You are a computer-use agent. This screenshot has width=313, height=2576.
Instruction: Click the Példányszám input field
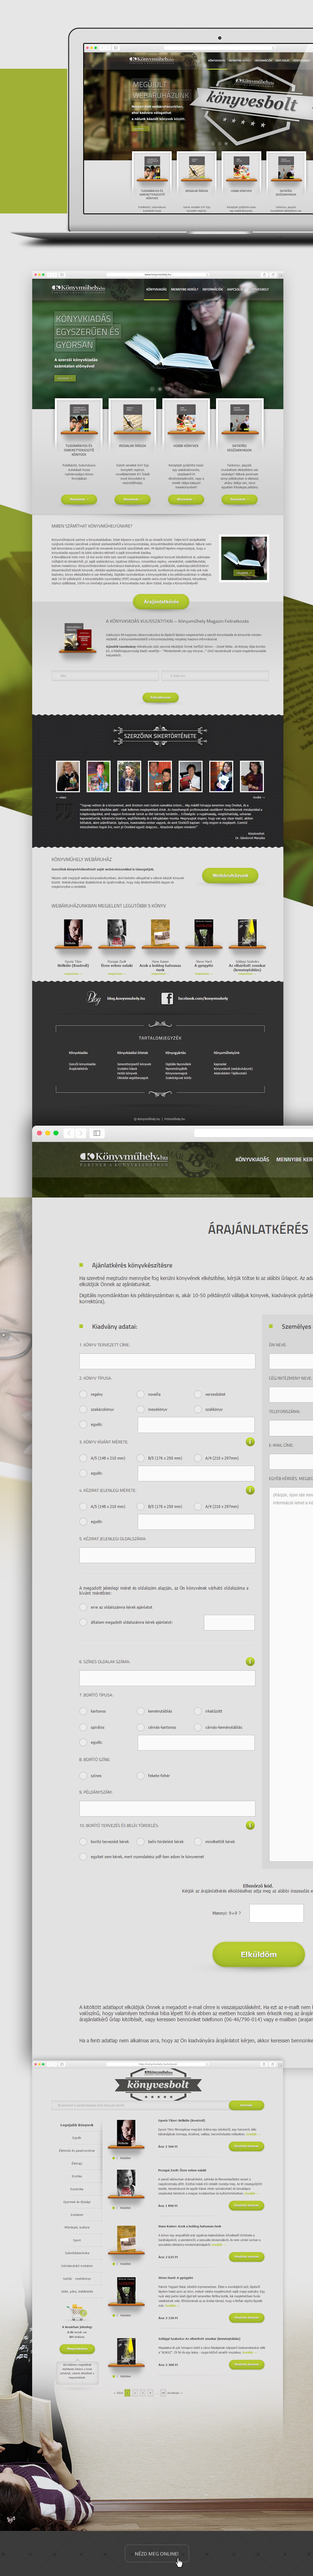click(168, 1808)
